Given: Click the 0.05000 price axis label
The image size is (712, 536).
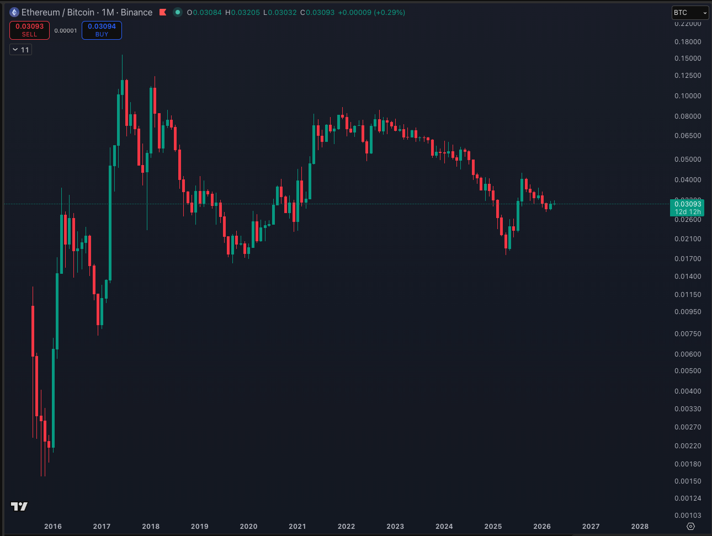Looking at the screenshot, I should (x=688, y=160).
